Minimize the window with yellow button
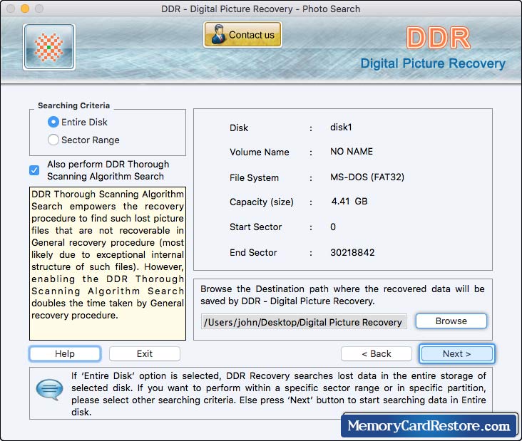The width and height of the screenshot is (522, 441). pos(25,9)
